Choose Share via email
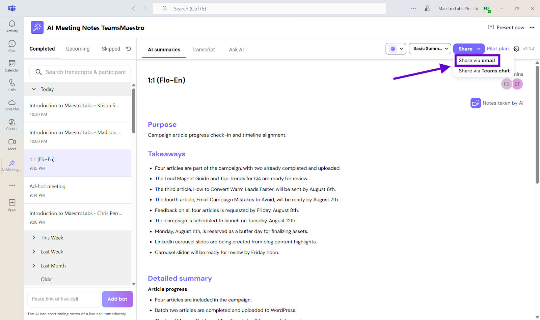Screen dimensions: 540x320 (x=477, y=61)
